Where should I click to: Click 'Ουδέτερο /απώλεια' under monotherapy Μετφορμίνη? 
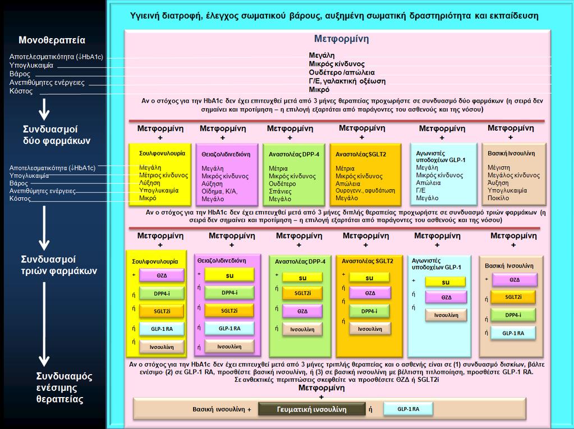(342, 72)
